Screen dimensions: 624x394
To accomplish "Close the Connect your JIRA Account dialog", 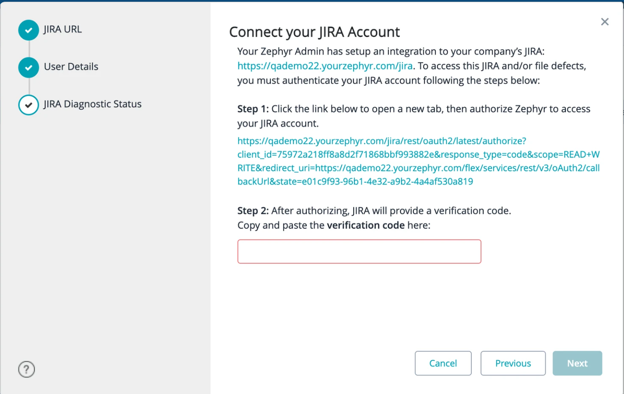I will pyautogui.click(x=605, y=22).
